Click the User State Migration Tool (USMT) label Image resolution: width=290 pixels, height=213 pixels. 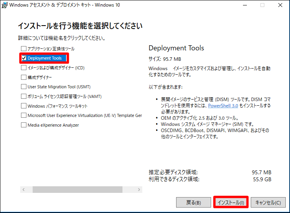click(x=59, y=87)
